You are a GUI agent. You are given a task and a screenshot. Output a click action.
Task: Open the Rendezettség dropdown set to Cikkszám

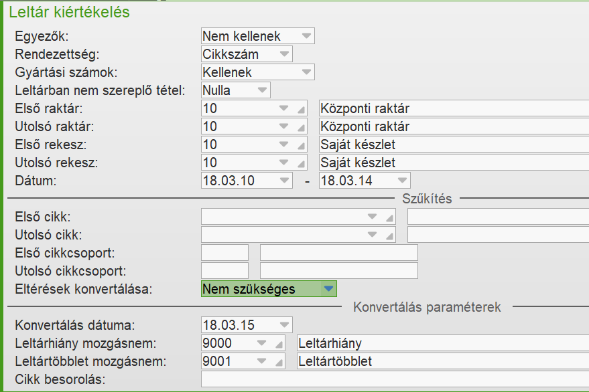point(284,54)
